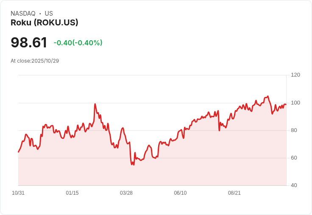Click the current price 98.61
The image size is (312, 215).
29,43
